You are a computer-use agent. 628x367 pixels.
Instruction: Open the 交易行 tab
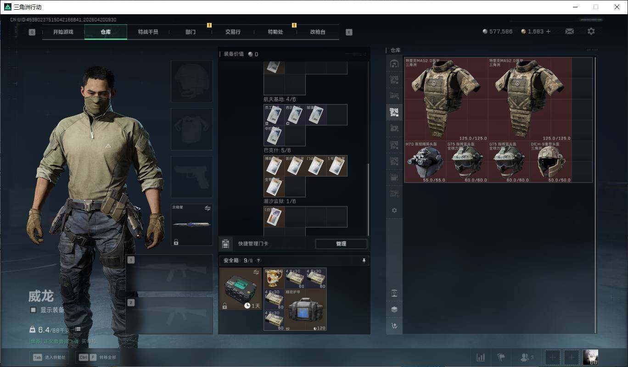[233, 32]
